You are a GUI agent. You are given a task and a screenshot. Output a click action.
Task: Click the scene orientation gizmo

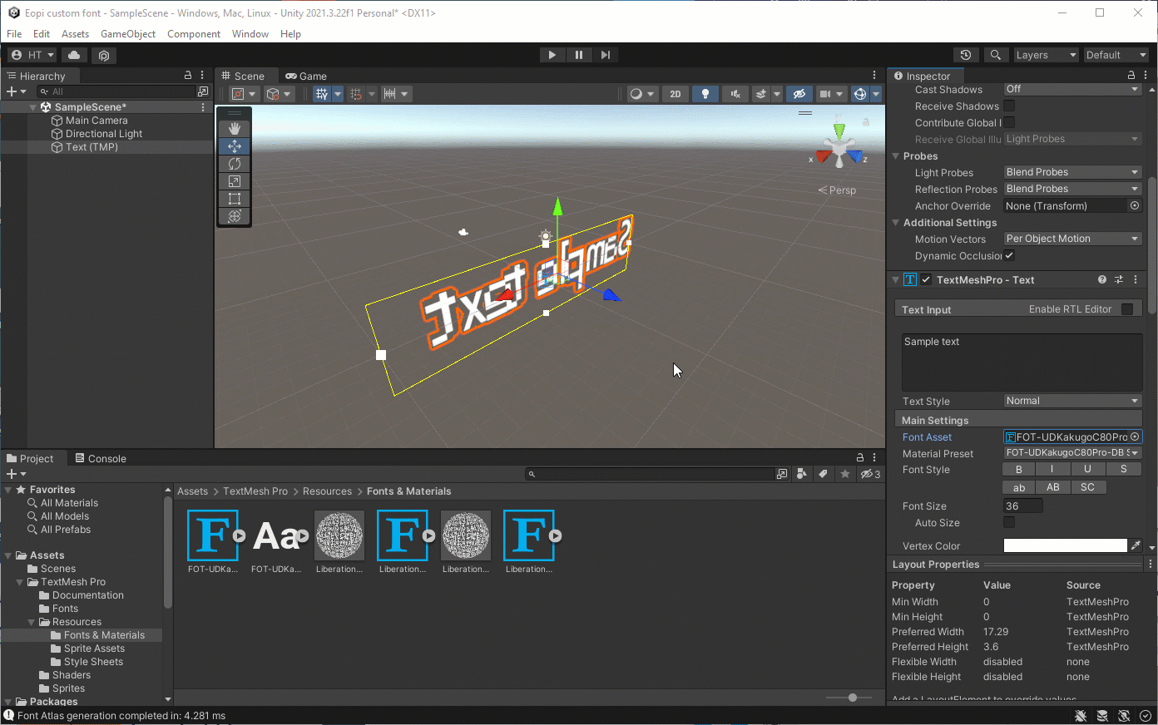[839, 148]
